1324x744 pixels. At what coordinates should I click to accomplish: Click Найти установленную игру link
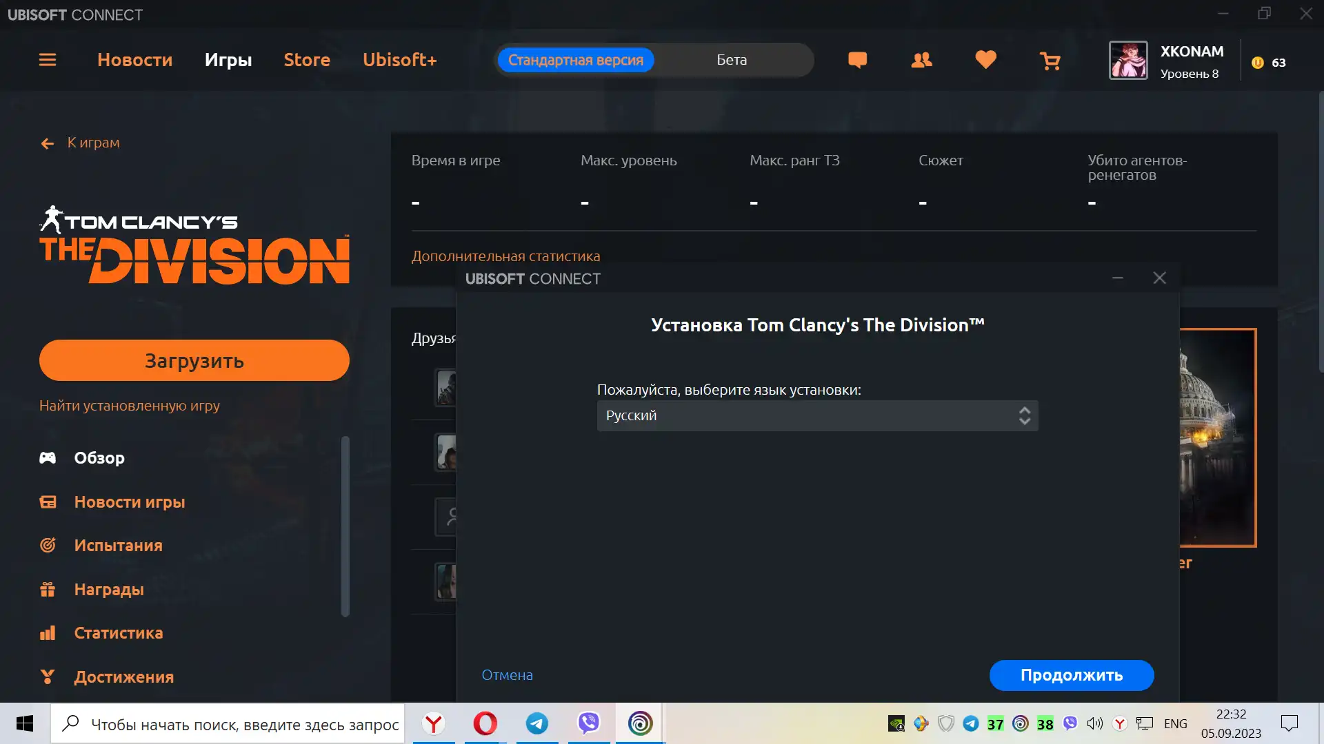point(130,406)
